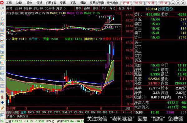Select the OBV indicator
The width and height of the screenshot is (187, 123).
click(x=81, y=112)
